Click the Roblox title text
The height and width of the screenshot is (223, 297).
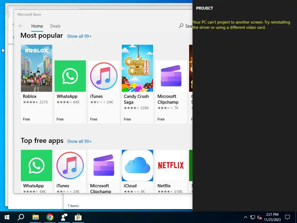[x=30, y=96]
